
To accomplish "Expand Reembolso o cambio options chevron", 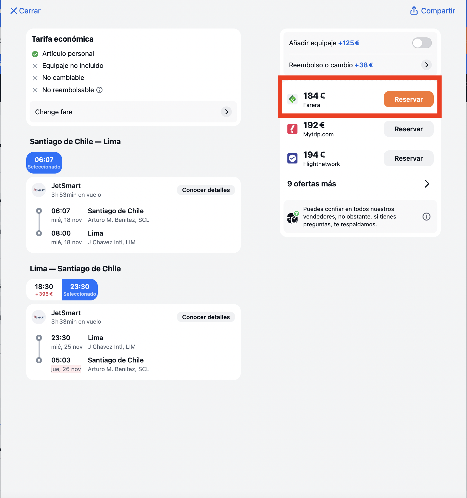I will (426, 65).
